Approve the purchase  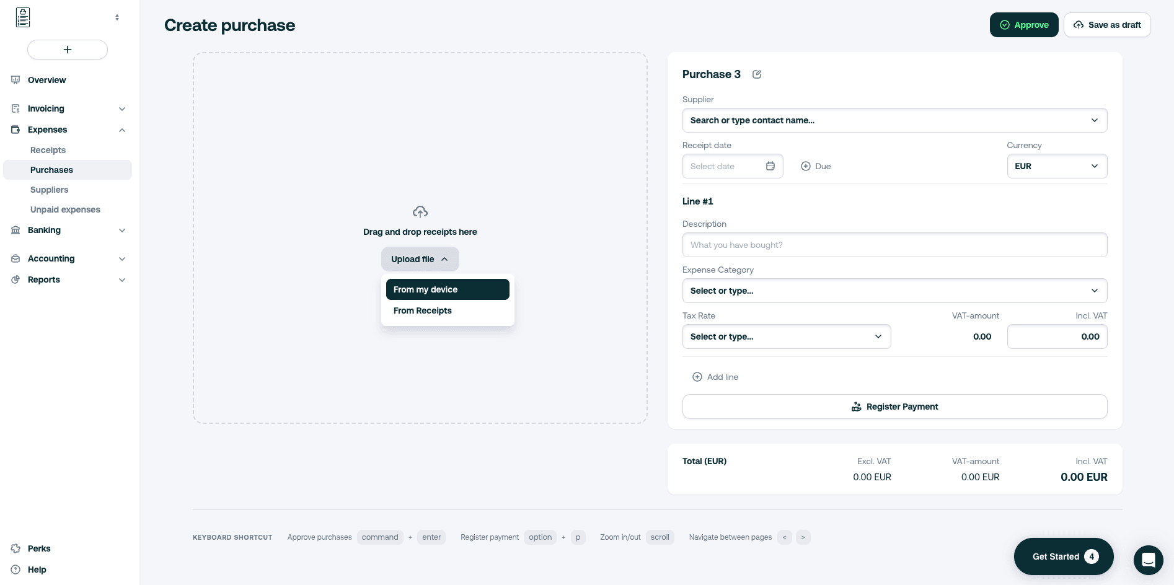pyautogui.click(x=1024, y=25)
